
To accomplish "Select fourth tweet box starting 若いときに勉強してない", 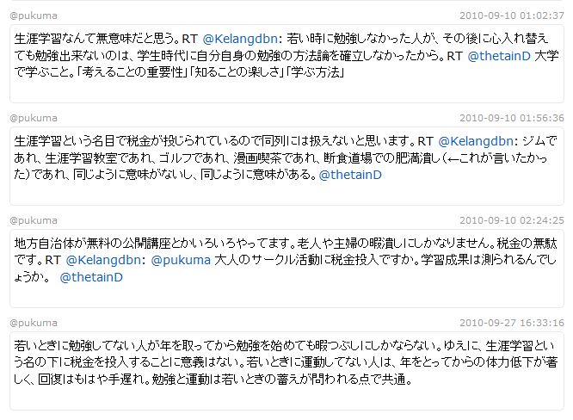I will coord(286,371).
